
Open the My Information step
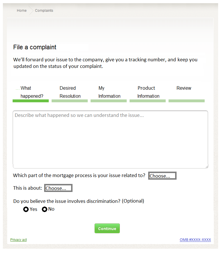[x=109, y=92]
